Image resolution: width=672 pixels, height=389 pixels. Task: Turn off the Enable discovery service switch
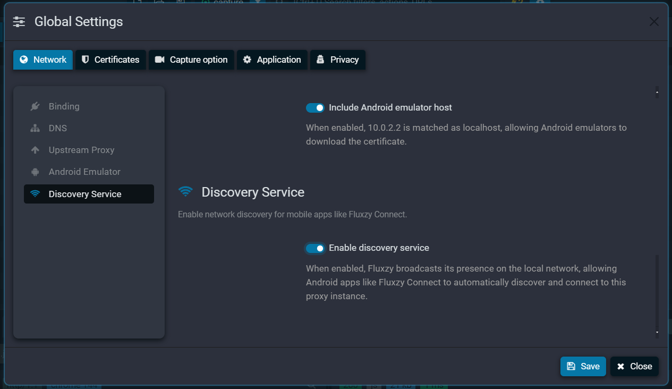coord(315,248)
